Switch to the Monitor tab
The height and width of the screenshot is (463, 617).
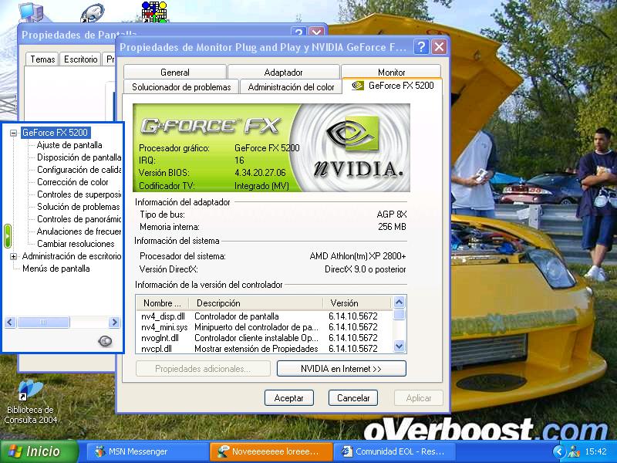coord(391,72)
